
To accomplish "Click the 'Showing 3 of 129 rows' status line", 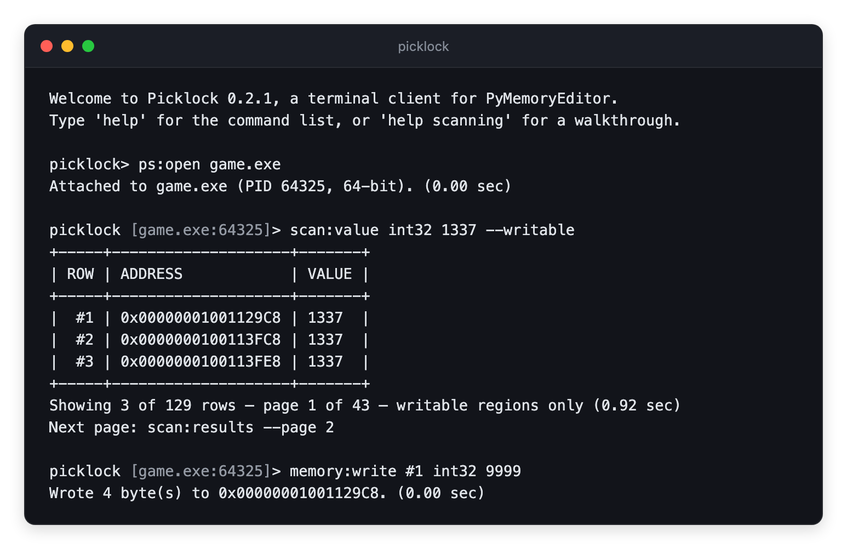I will (365, 406).
